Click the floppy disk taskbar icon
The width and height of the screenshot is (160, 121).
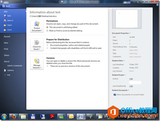tap(33, 117)
